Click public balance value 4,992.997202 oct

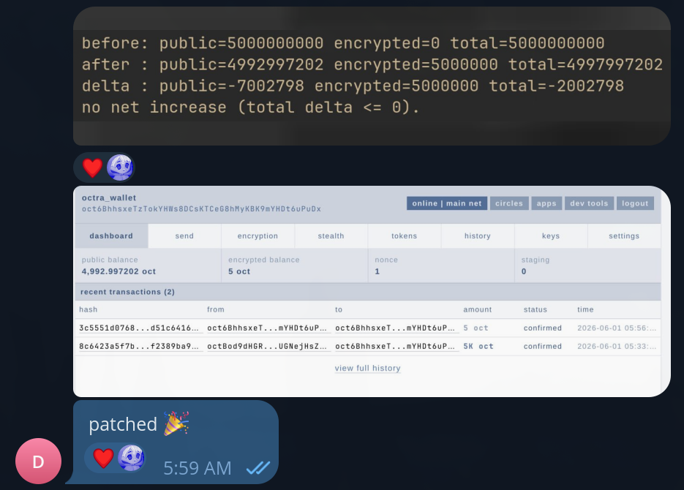[x=119, y=271]
